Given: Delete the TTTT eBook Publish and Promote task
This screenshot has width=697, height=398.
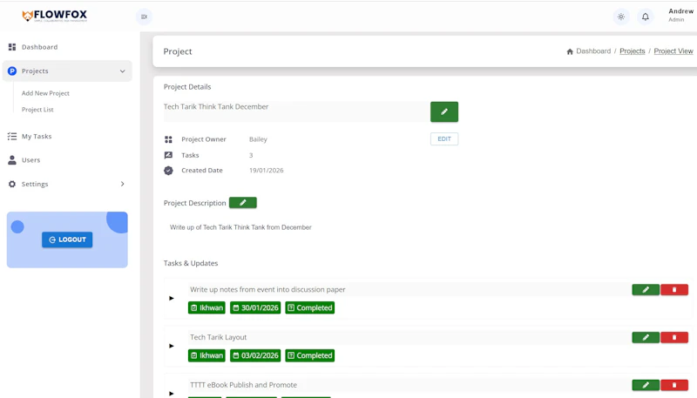Looking at the screenshot, I should (674, 385).
